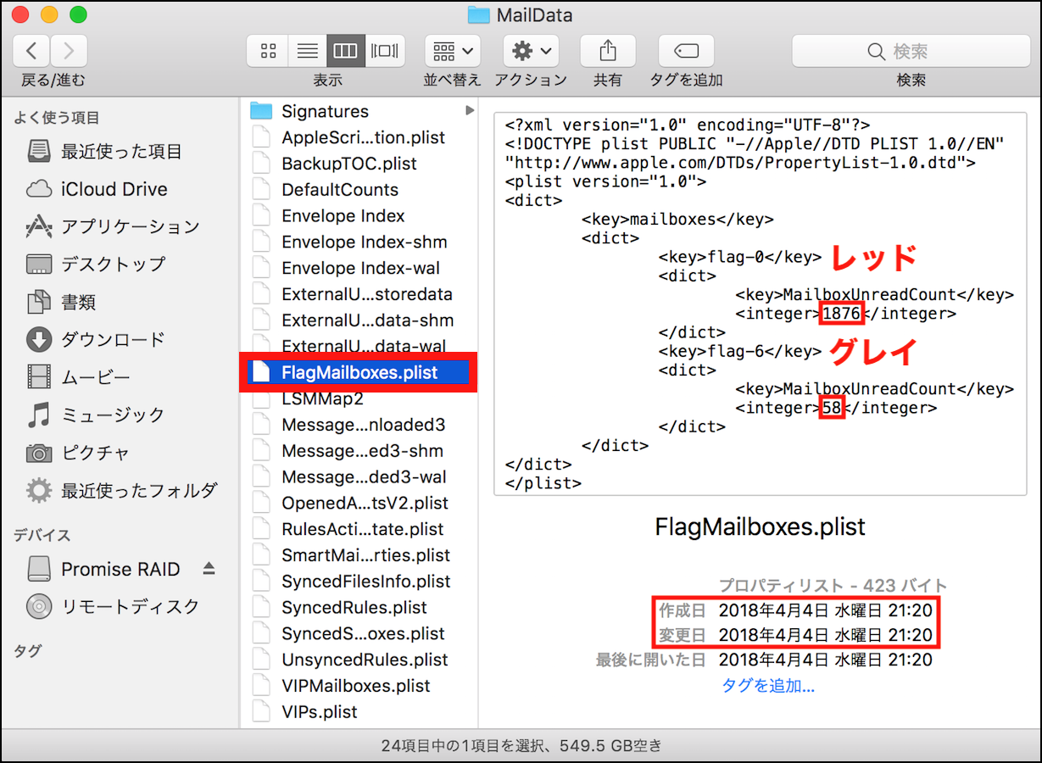The height and width of the screenshot is (763, 1042).
Task: Click the タグを追加 tag icon in toolbar
Action: (685, 51)
